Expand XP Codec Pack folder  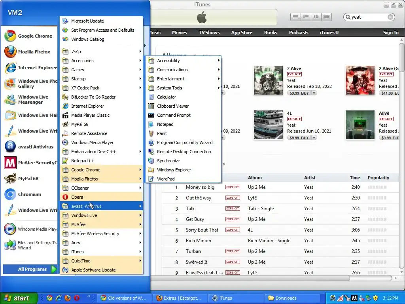pyautogui.click(x=101, y=88)
